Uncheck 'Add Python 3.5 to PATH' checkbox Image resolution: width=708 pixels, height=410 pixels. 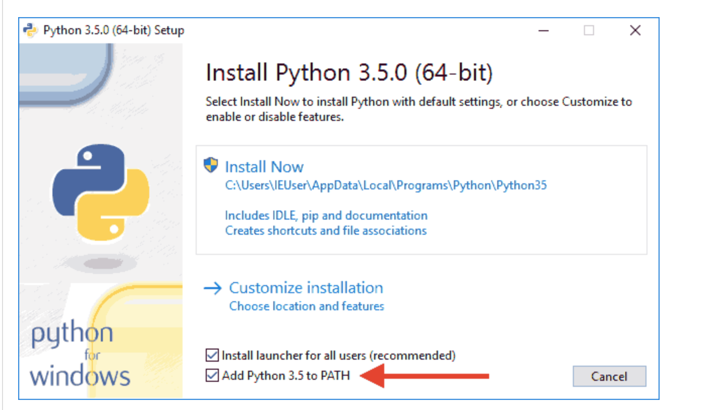212,375
